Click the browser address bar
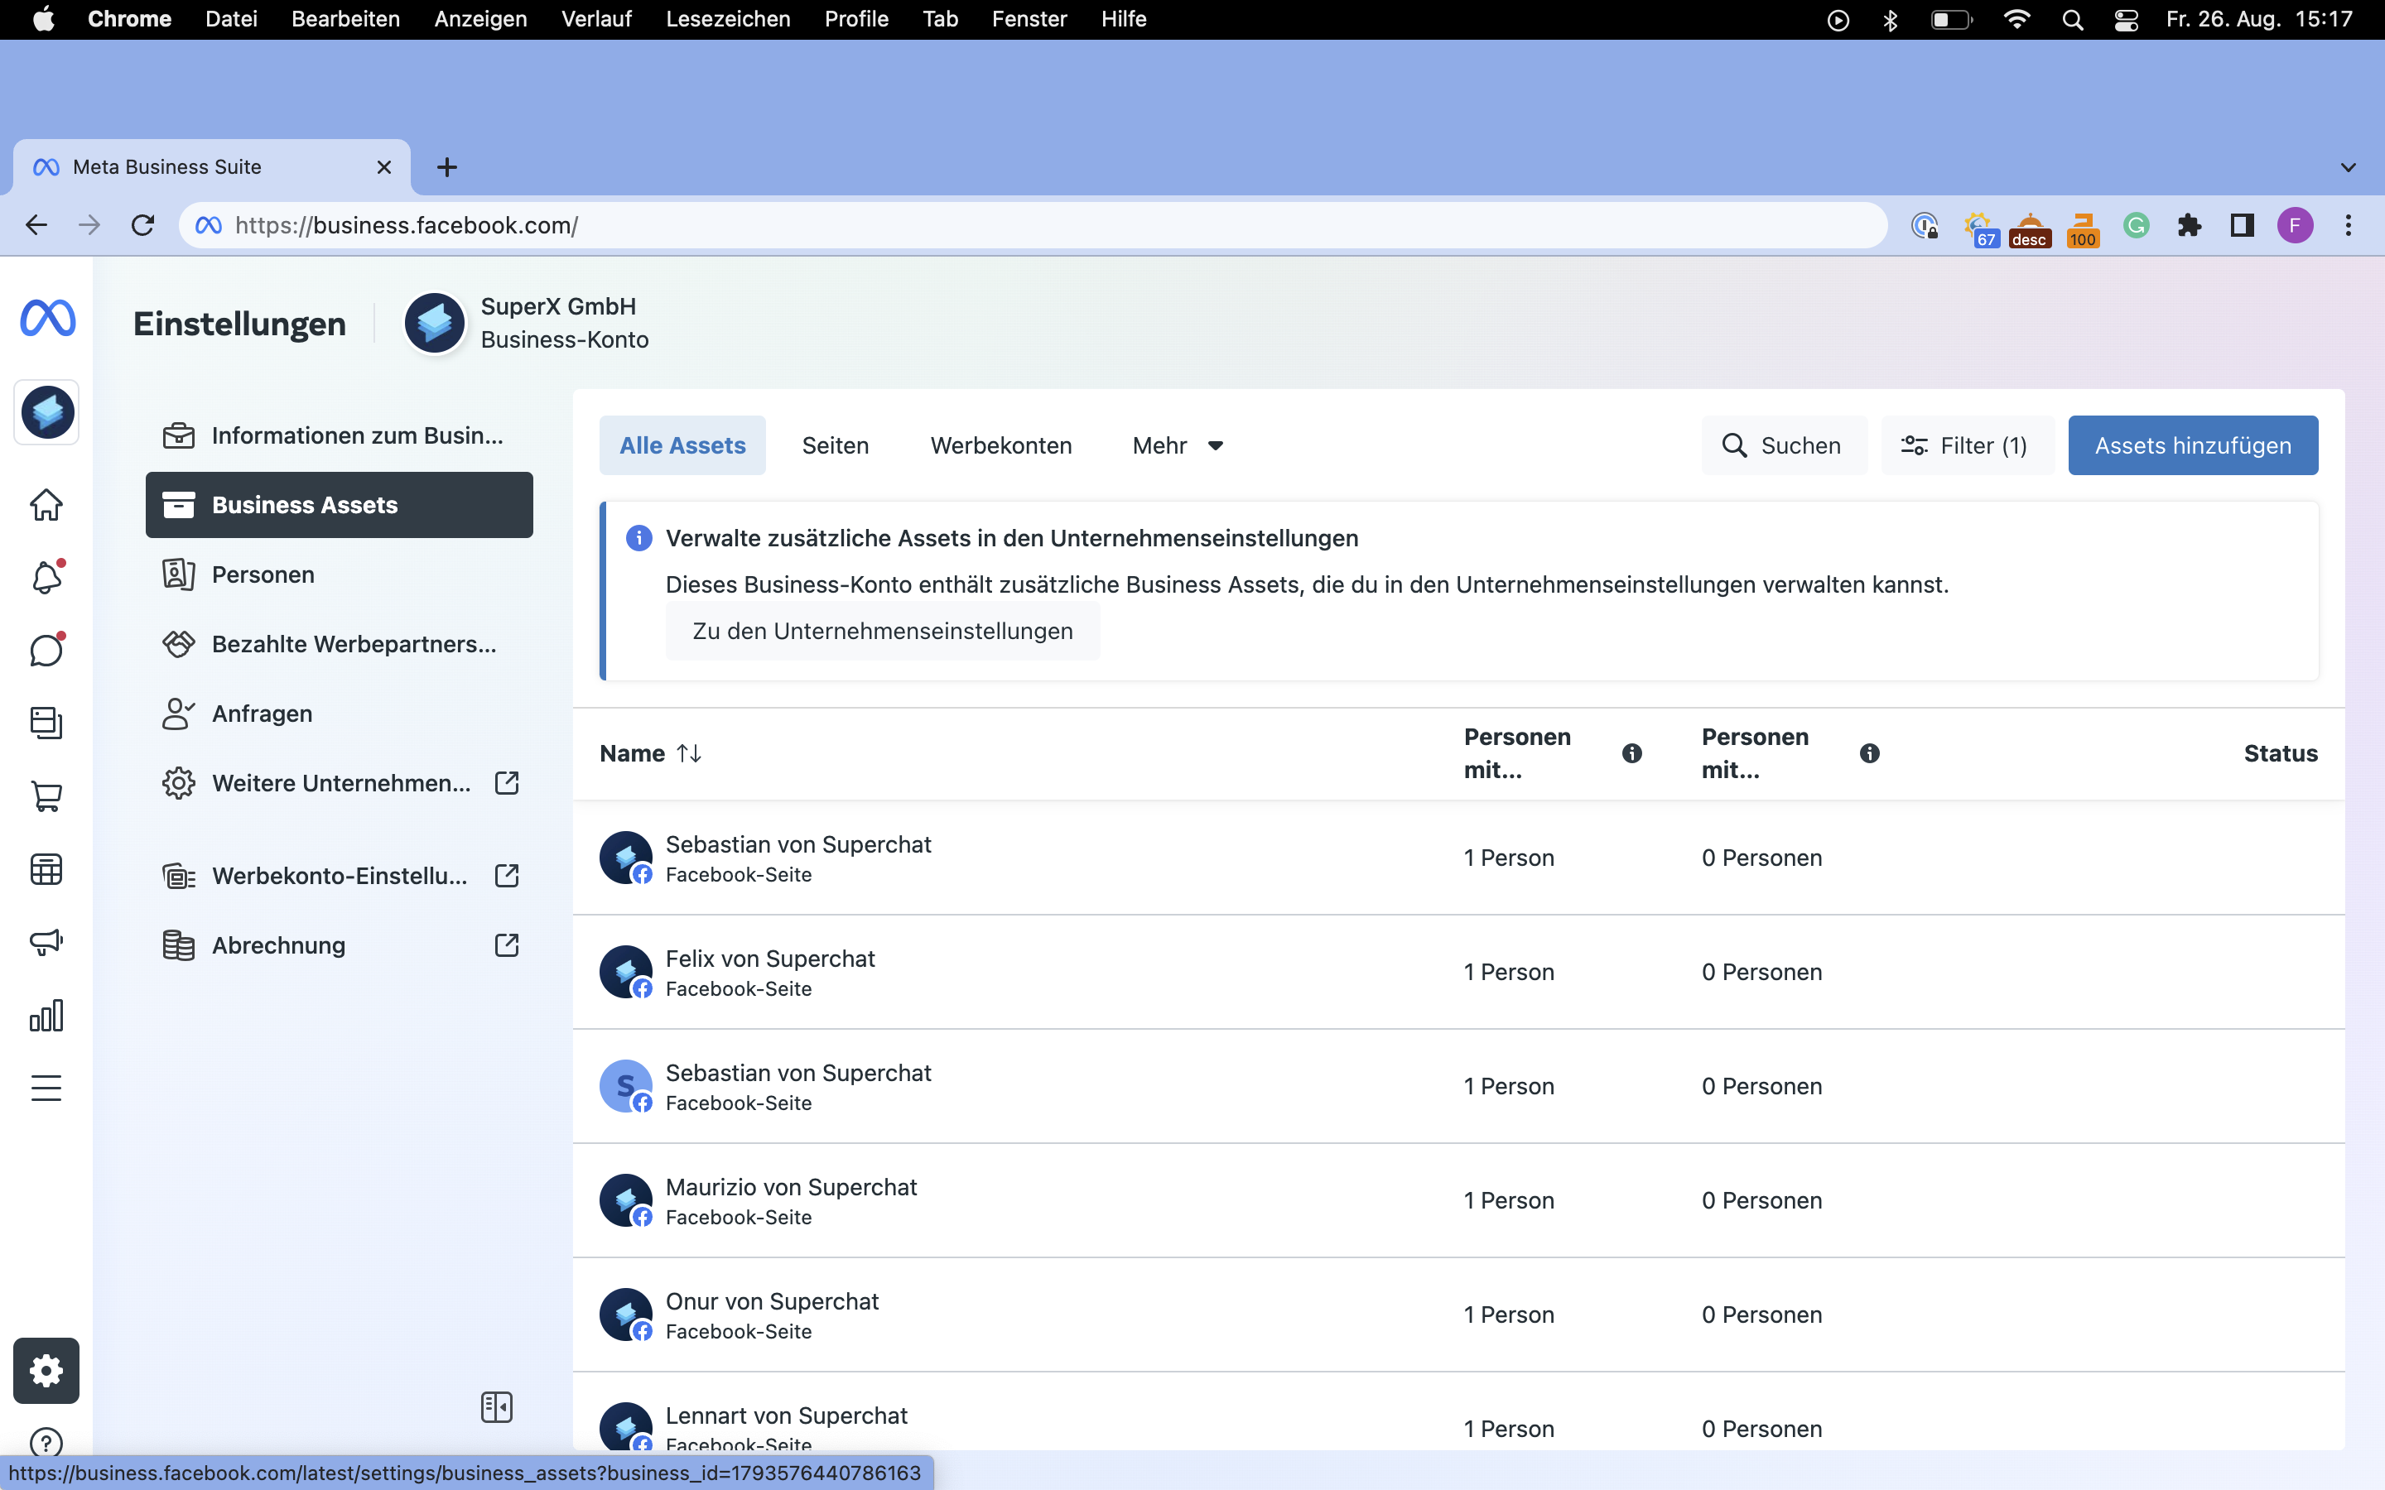The width and height of the screenshot is (2385, 1490). click(x=1033, y=226)
